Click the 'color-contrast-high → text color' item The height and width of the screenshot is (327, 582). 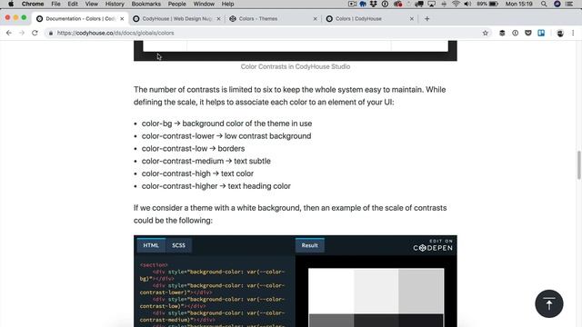197,173
